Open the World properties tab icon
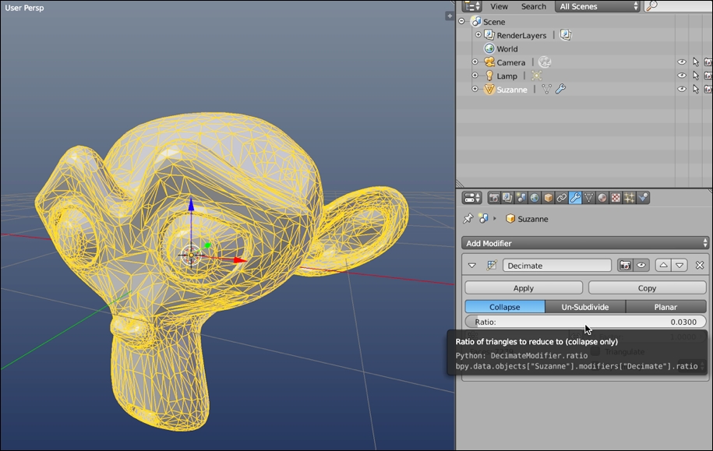The image size is (713, 451). (x=535, y=198)
